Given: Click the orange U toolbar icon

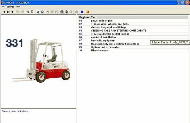Looking at the screenshot, I should pyautogui.click(x=88, y=12).
